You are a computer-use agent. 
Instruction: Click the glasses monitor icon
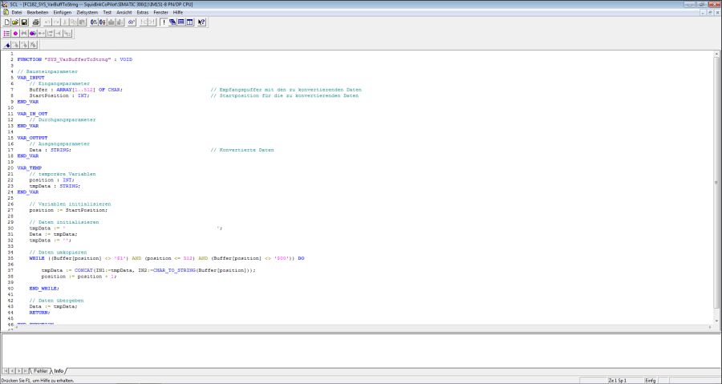click(131, 22)
